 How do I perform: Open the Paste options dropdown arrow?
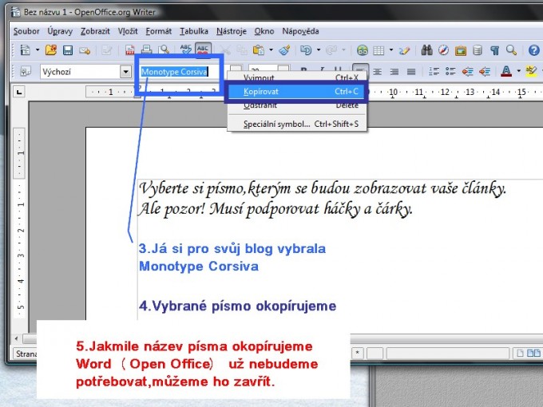coord(271,50)
